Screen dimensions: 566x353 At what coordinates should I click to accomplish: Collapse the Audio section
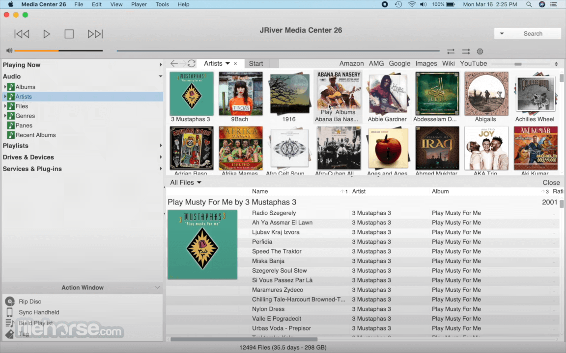(x=160, y=76)
